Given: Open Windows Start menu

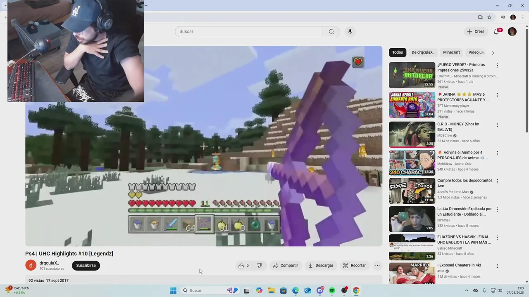Looking at the screenshot, I should coord(173,290).
